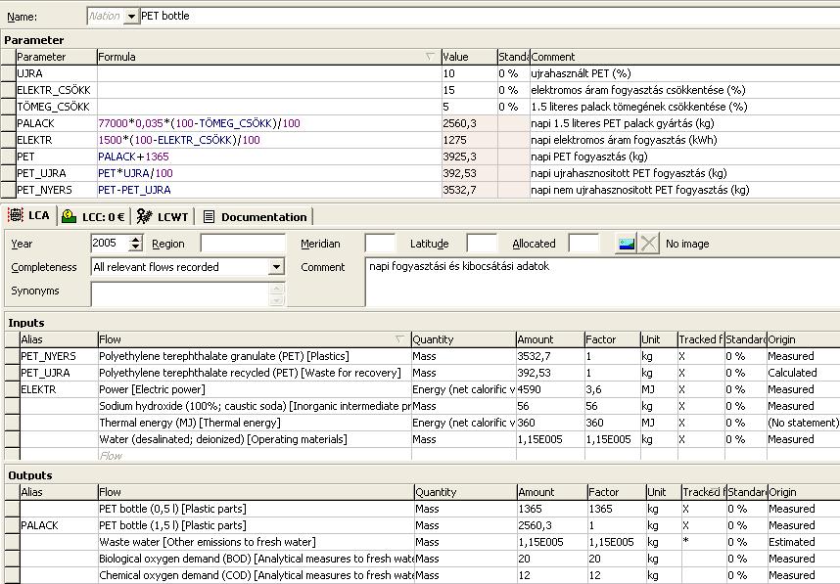Increase the Year stepper value
The image size is (840, 584).
click(x=136, y=239)
